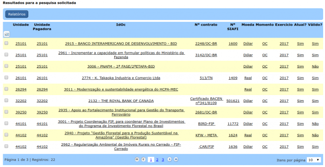Click Página 1 de 3 Registros text
This screenshot has width=325, height=167.
pos(30,160)
